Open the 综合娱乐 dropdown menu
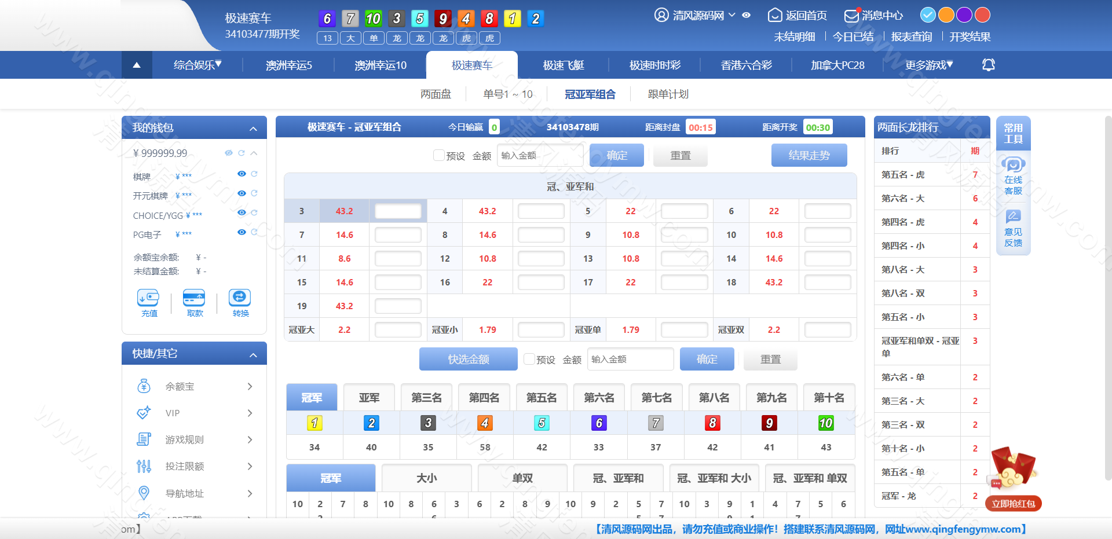This screenshot has height=539, width=1112. 197,65
